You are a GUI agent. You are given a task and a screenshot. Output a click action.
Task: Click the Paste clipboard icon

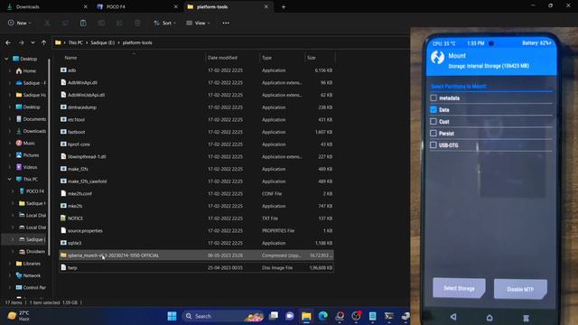pos(83,23)
